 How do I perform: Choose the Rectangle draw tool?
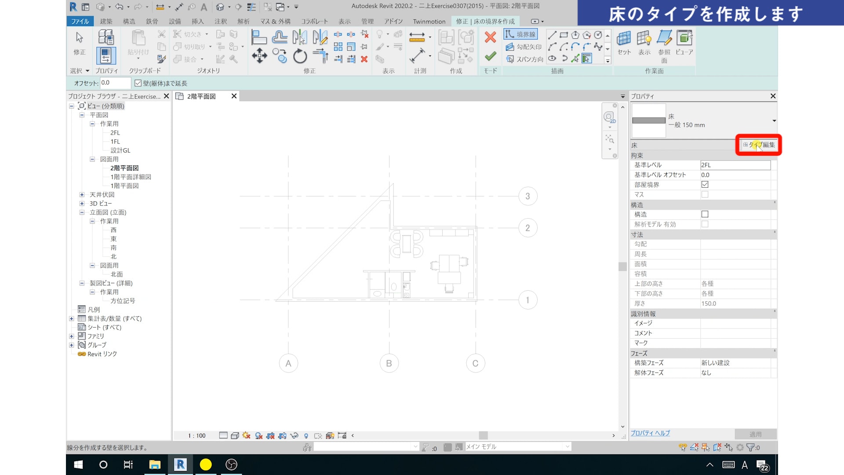tap(564, 35)
